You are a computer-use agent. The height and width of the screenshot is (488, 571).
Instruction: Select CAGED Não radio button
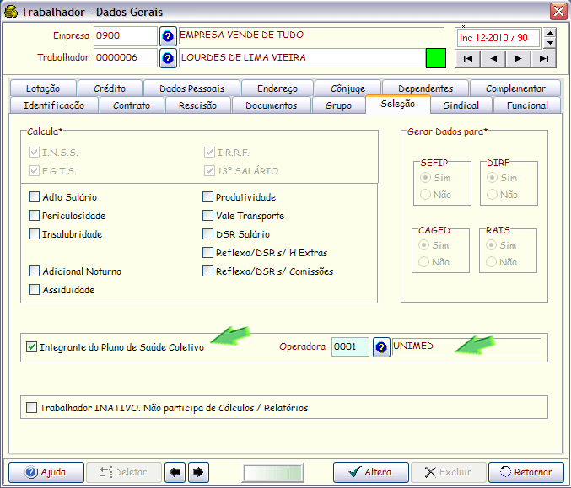[x=423, y=261]
